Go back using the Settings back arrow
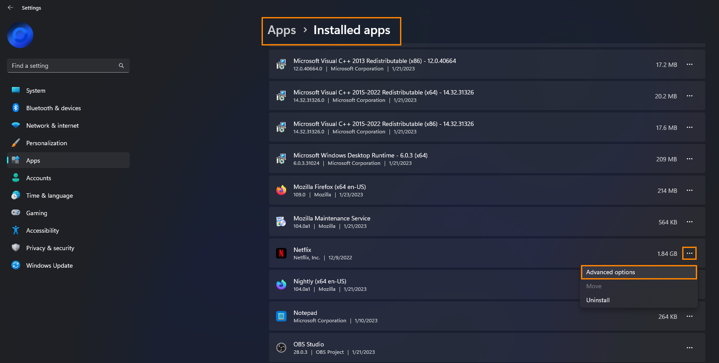Viewport: 719px width, 363px height. 11,7
